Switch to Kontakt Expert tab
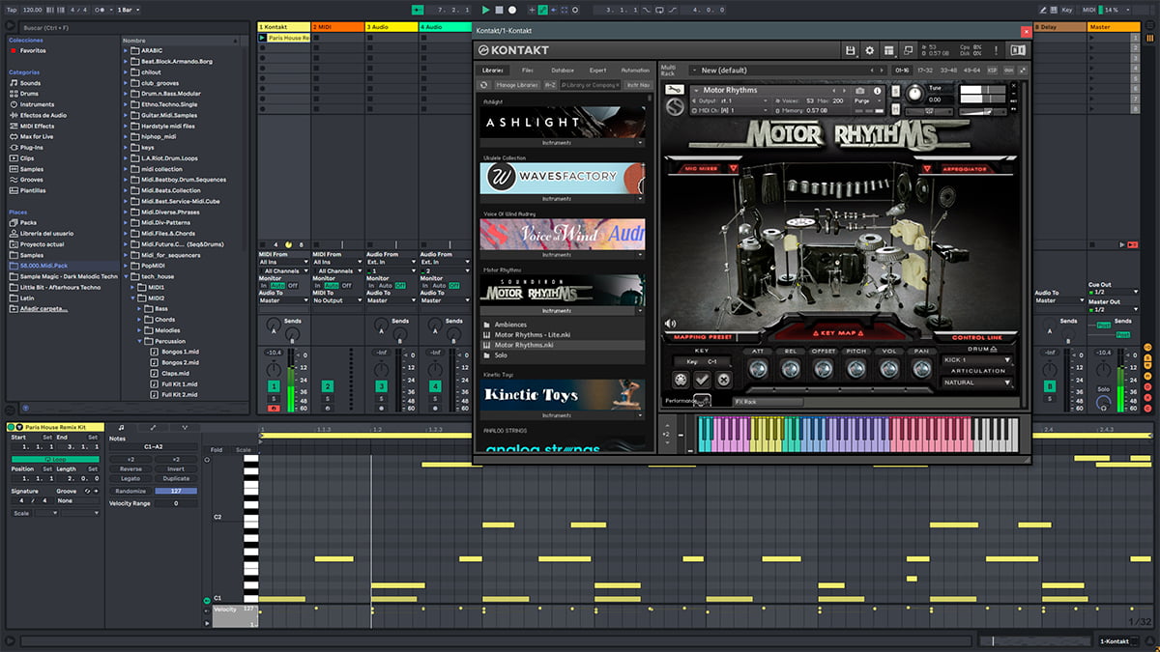1160x652 pixels. coord(598,71)
